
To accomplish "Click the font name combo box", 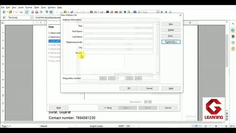I will tap(48, 17).
